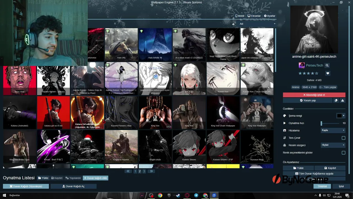353x199 pixels.
Task: Search for more wallpapers by PerseuTech
Action: (x=327, y=66)
